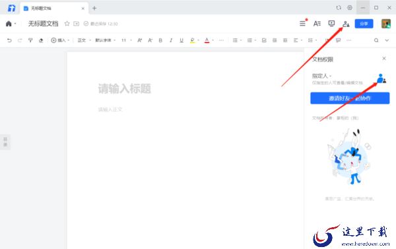
Task: Open the 插入 insert menu
Action: [x=60, y=40]
